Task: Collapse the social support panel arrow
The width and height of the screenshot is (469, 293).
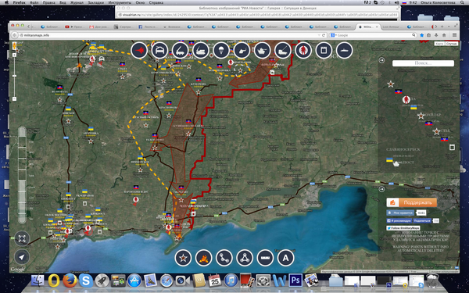Action: pyautogui.click(x=381, y=189)
